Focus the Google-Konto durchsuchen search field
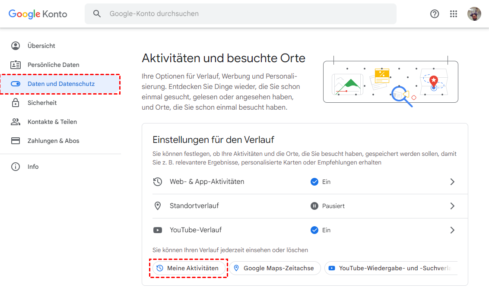Viewport: 489px width, 294px height. (241, 14)
